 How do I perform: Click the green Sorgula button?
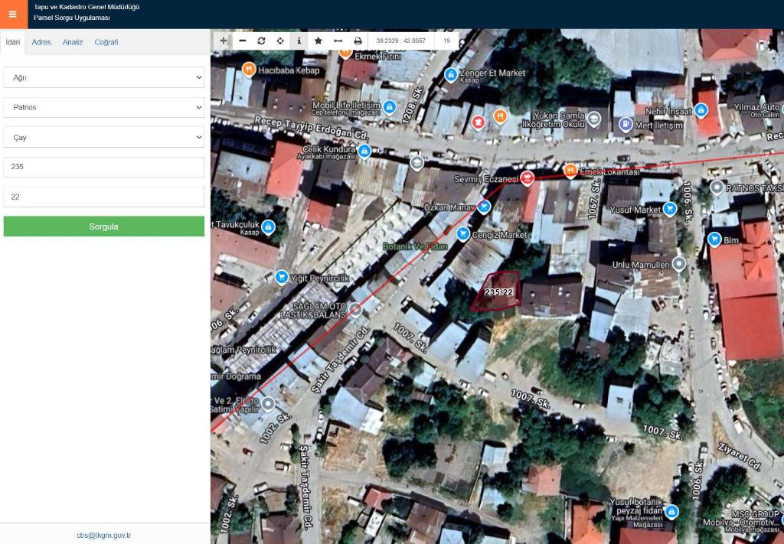click(104, 226)
